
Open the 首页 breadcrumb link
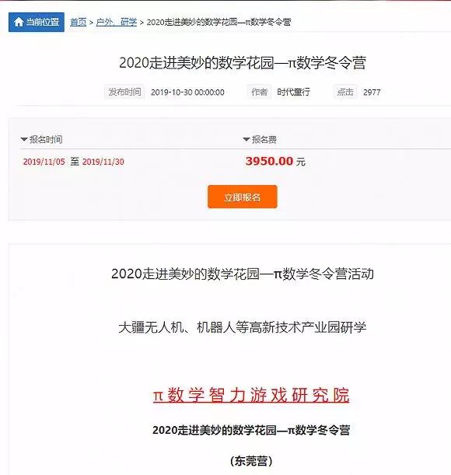(79, 22)
